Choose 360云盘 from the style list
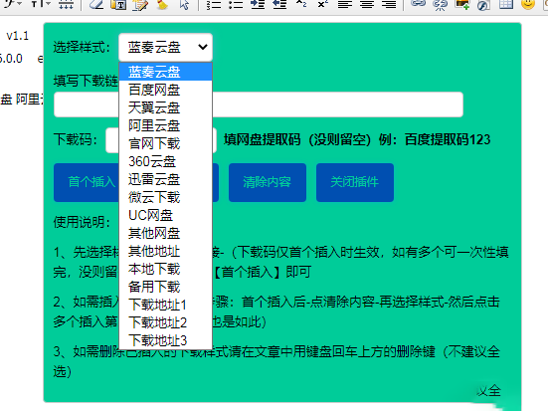Image resolution: width=548 pixels, height=414 pixels. tap(165, 161)
